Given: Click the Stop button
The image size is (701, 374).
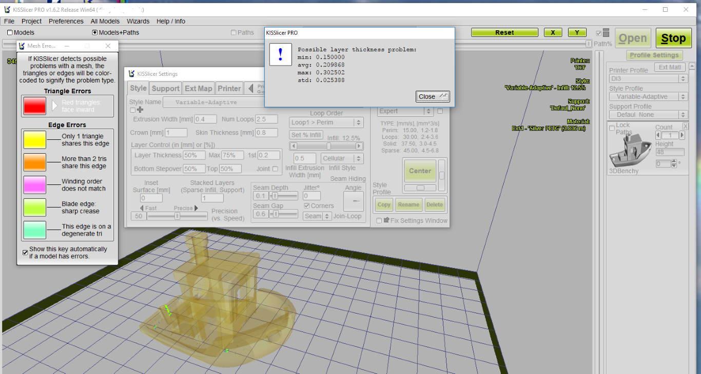Looking at the screenshot, I should click(x=673, y=38).
